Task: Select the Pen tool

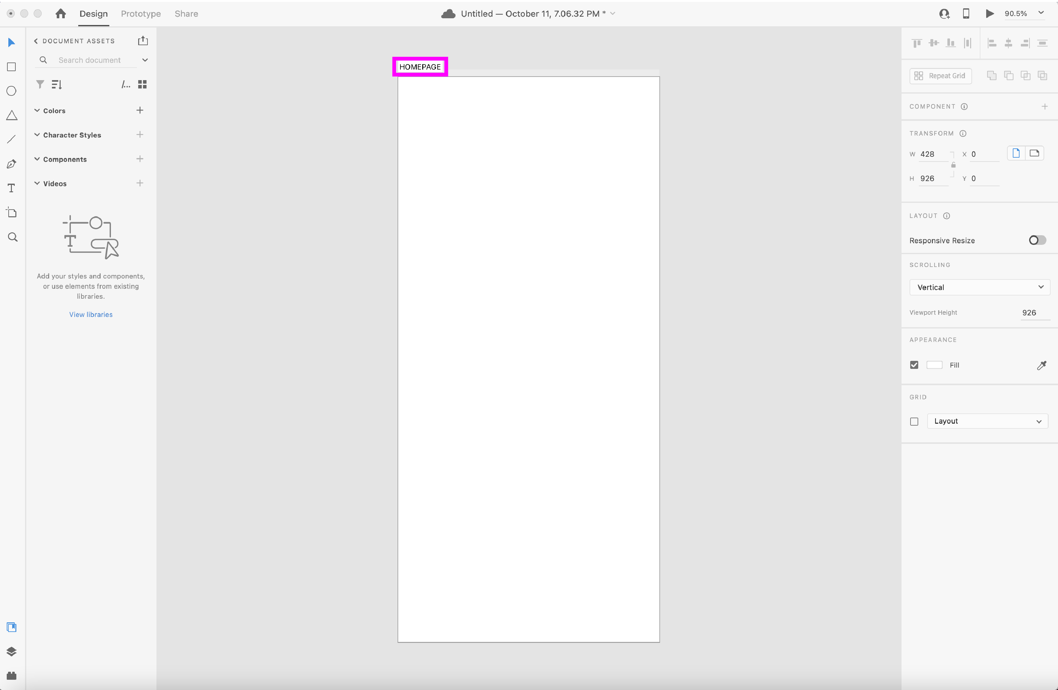Action: pyautogui.click(x=12, y=164)
